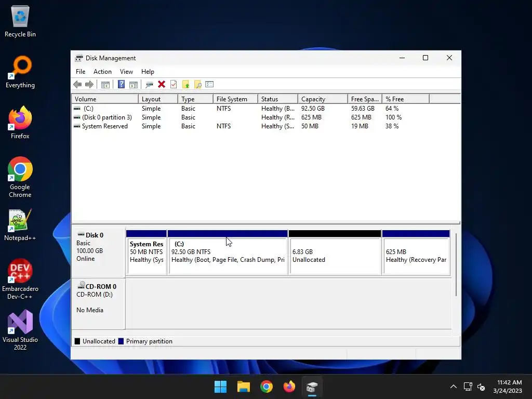Screen dimensions: 532x399
Task: Click the red X Delete toolbar icon
Action: pyautogui.click(x=162, y=85)
